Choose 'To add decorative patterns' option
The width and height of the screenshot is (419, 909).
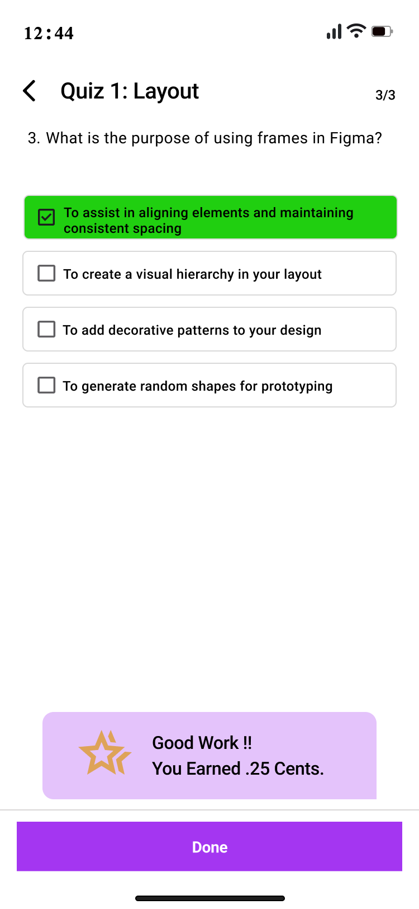pos(209,329)
